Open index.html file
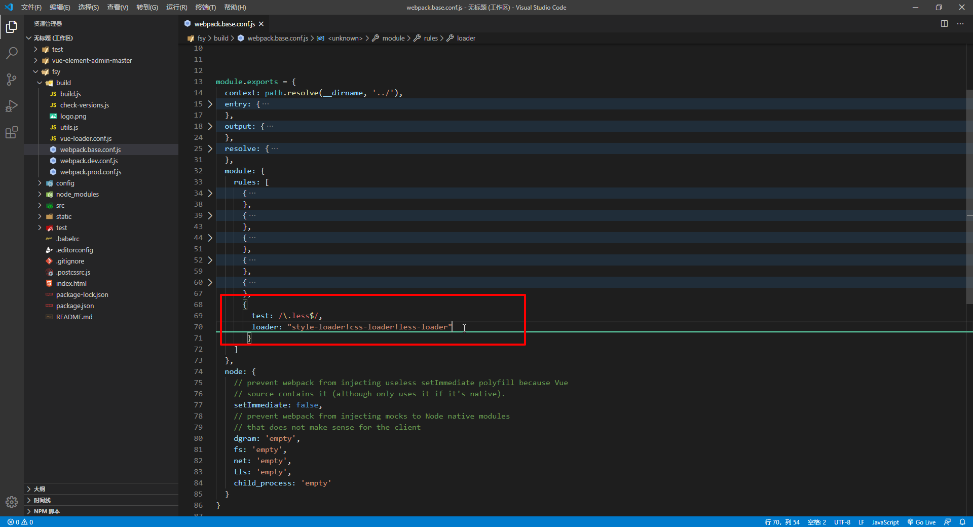Screen dimensions: 973x527 pyautogui.click(x=101, y=283)
